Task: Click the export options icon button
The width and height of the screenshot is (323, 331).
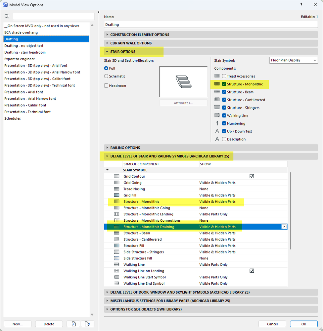Action: coord(87,324)
